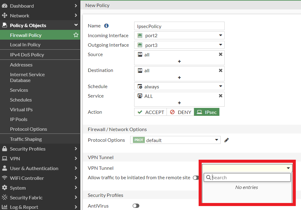This screenshot has height=210, width=301.
Task: Add a Service entry with plus
Action: pyautogui.click(x=179, y=103)
